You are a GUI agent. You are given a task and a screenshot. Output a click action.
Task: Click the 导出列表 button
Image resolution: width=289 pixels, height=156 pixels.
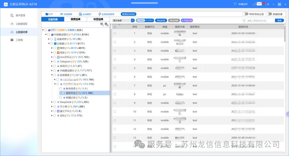[x=174, y=21]
